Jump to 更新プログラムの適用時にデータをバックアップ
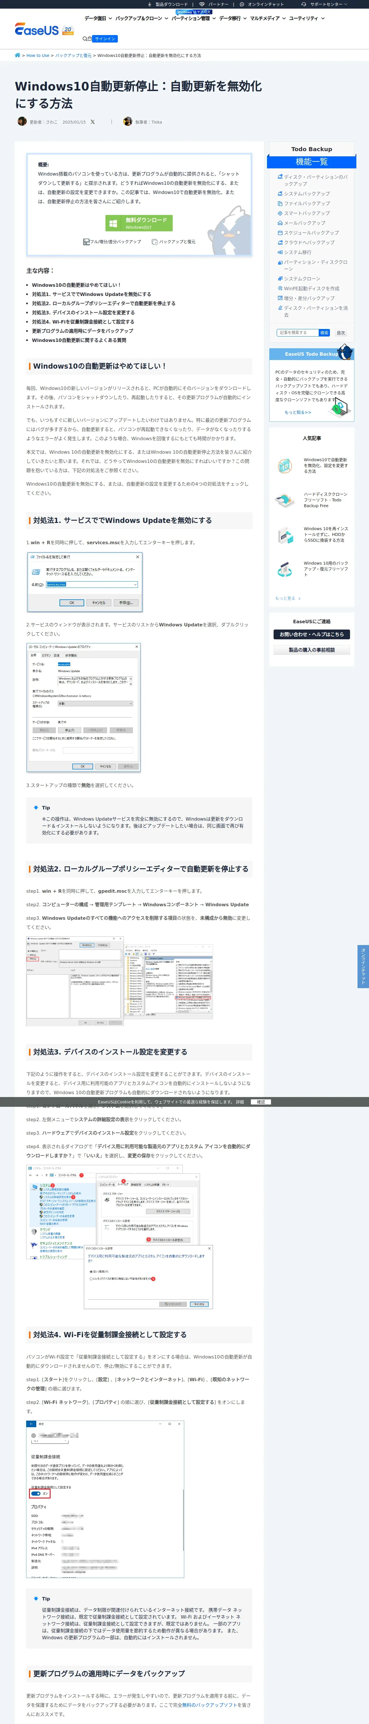 point(82,331)
